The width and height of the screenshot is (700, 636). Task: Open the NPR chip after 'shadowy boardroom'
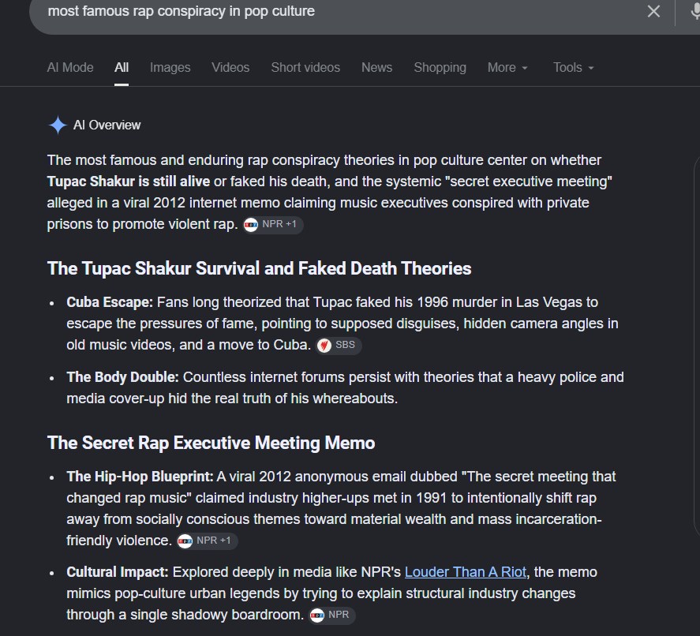pos(331,615)
